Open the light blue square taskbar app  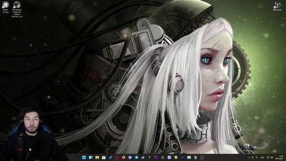[x=169, y=157]
